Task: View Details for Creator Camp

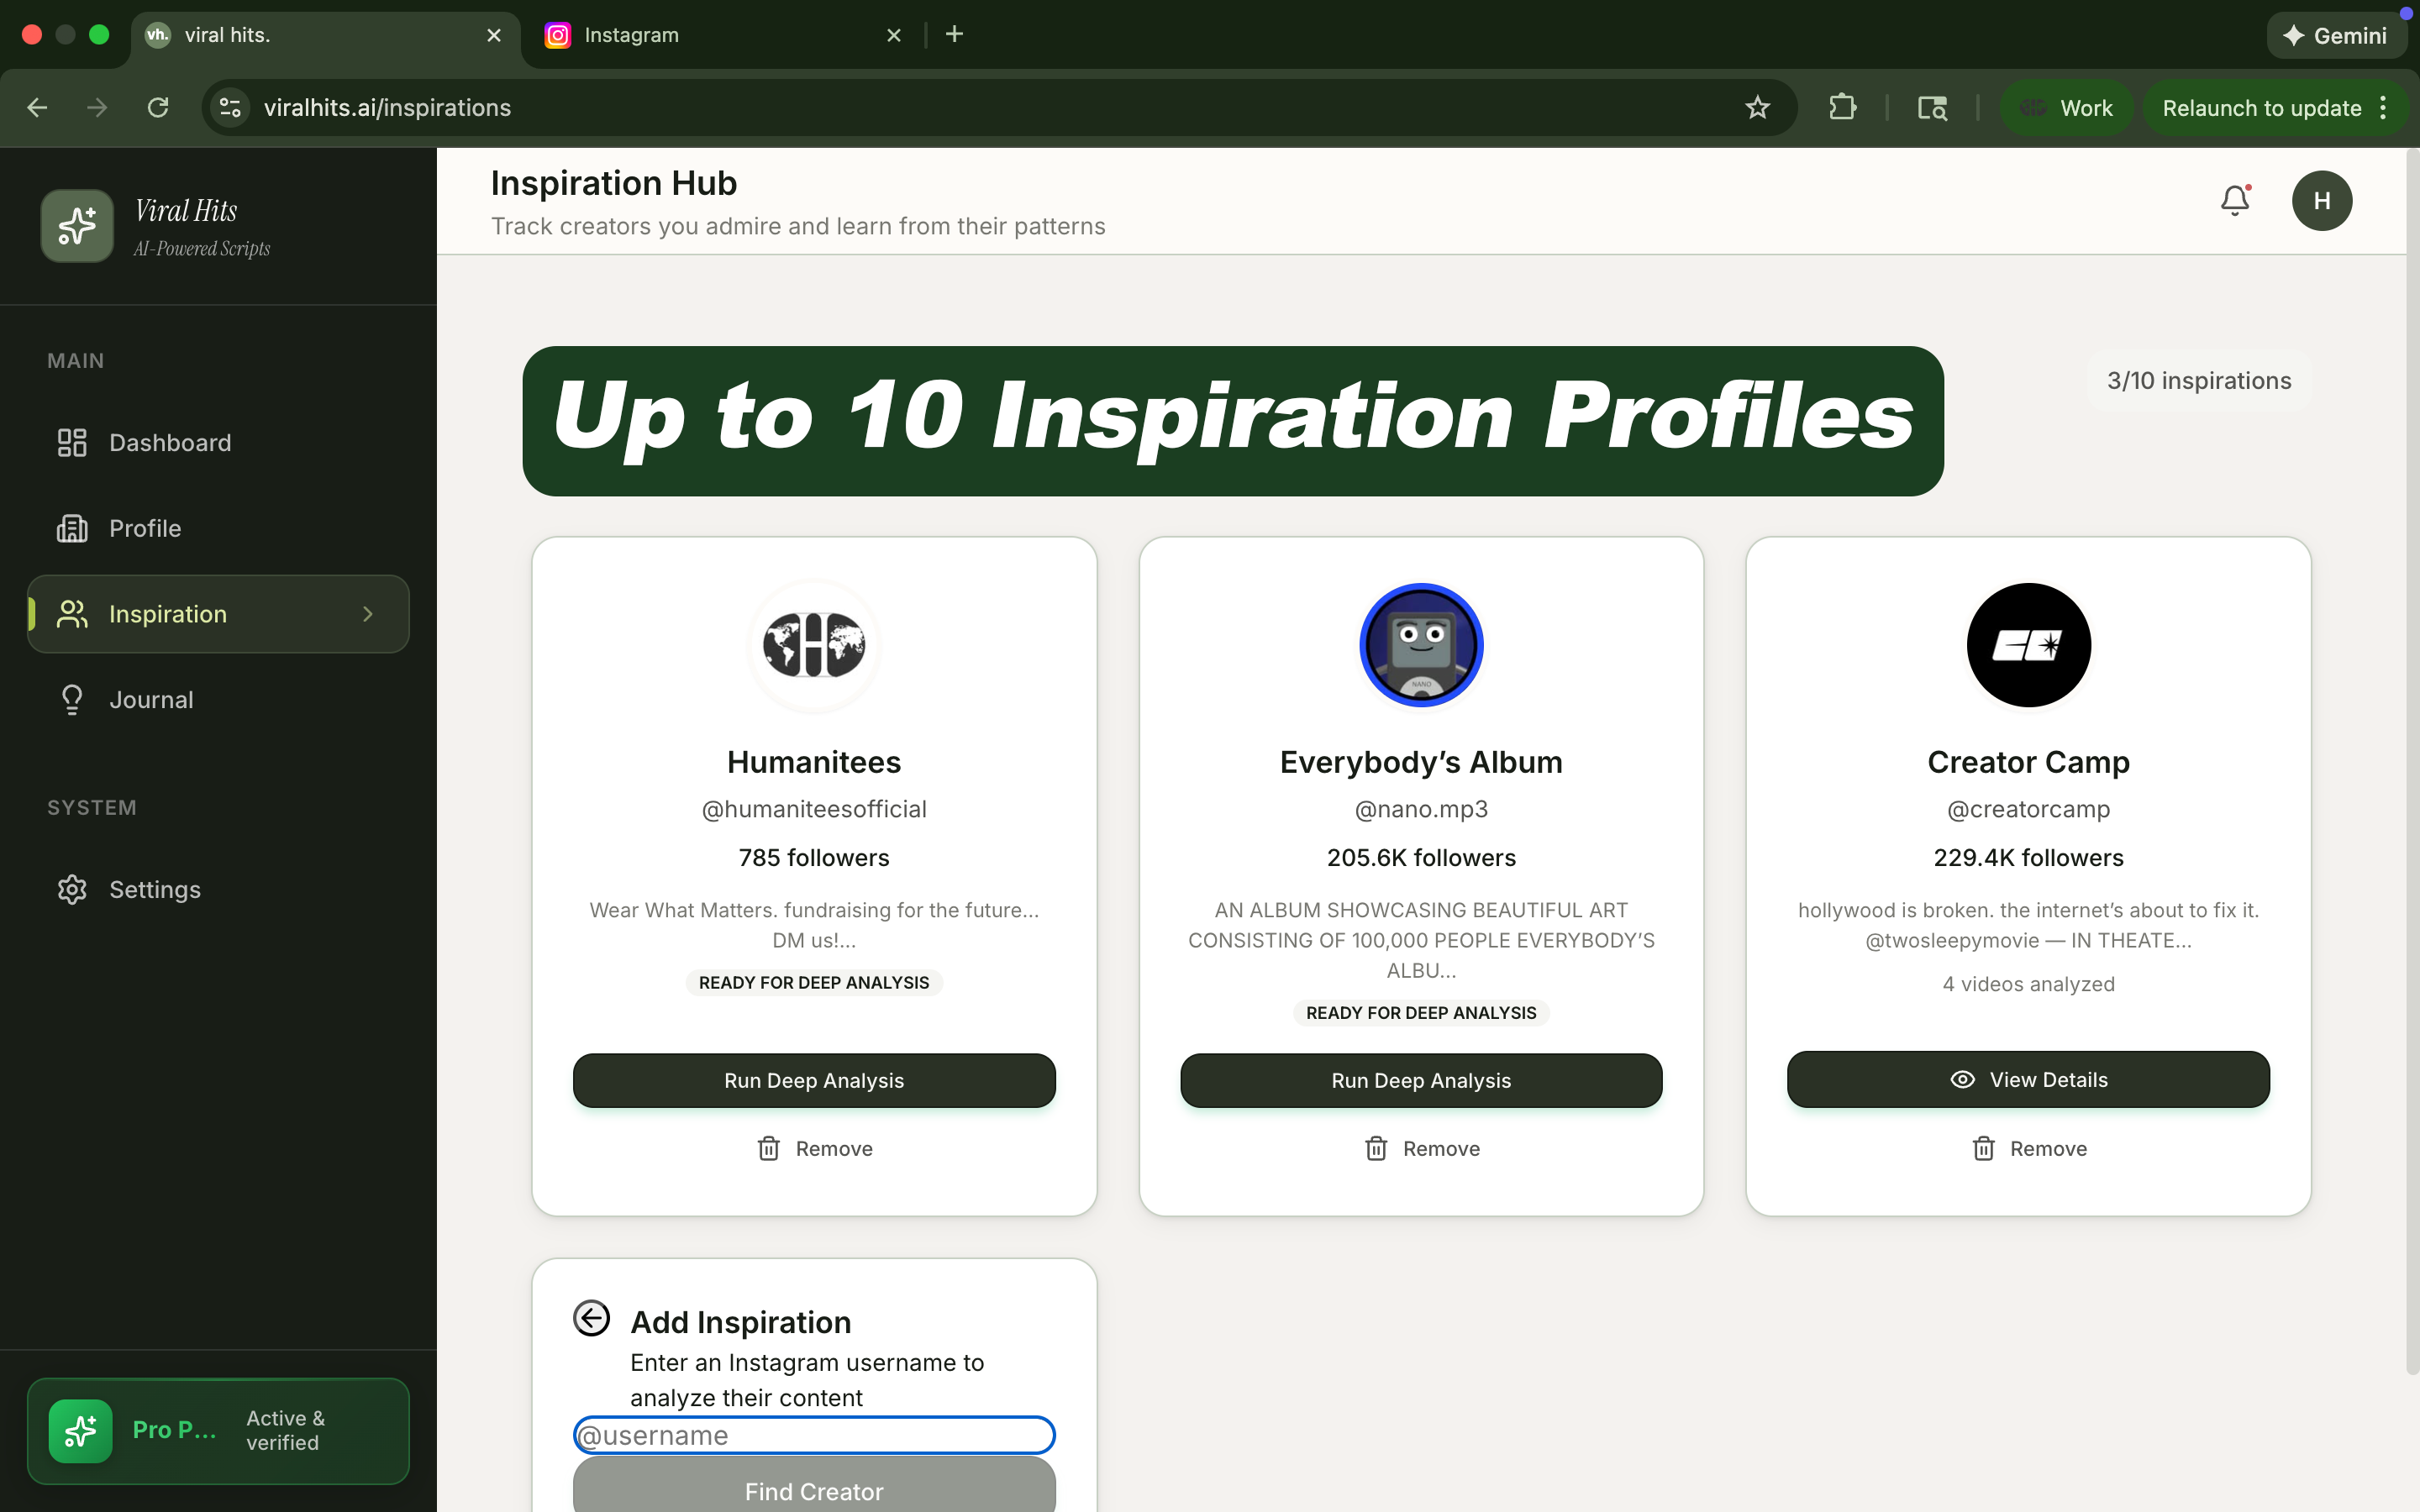Action: [2028, 1079]
